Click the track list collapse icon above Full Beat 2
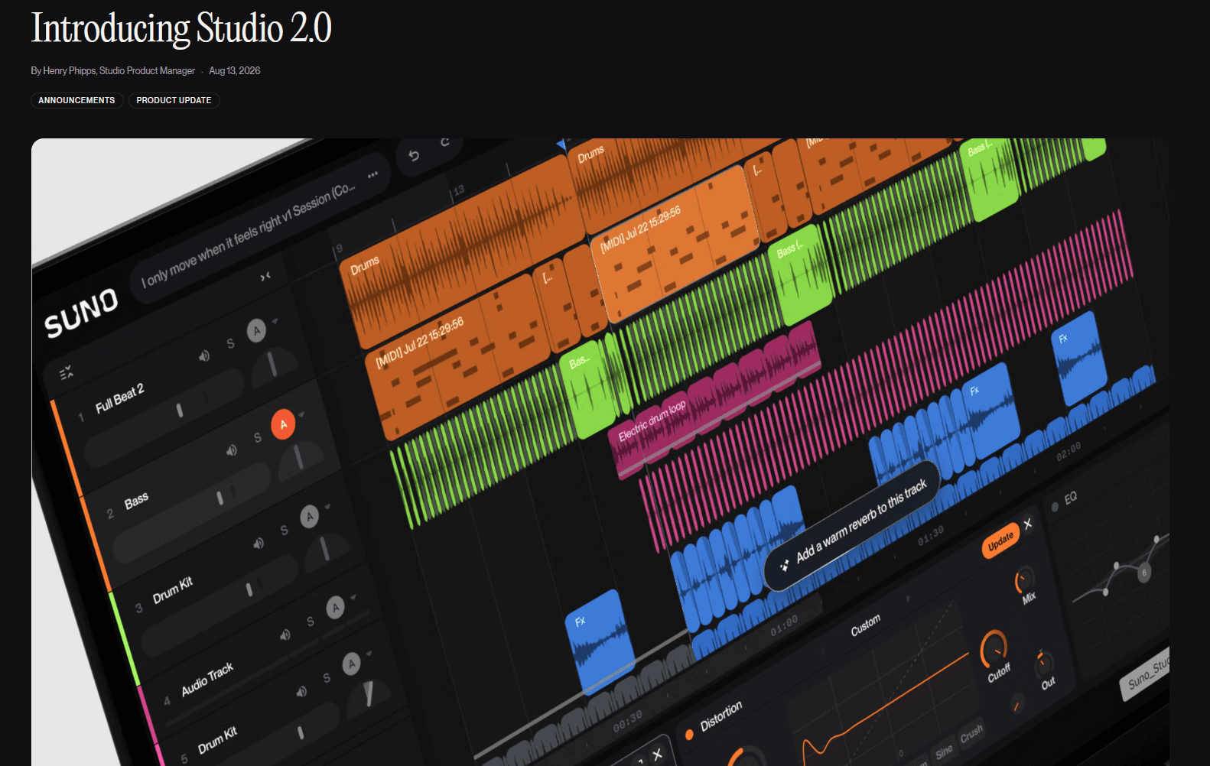Viewport: 1210px width, 766px height. pos(67,372)
